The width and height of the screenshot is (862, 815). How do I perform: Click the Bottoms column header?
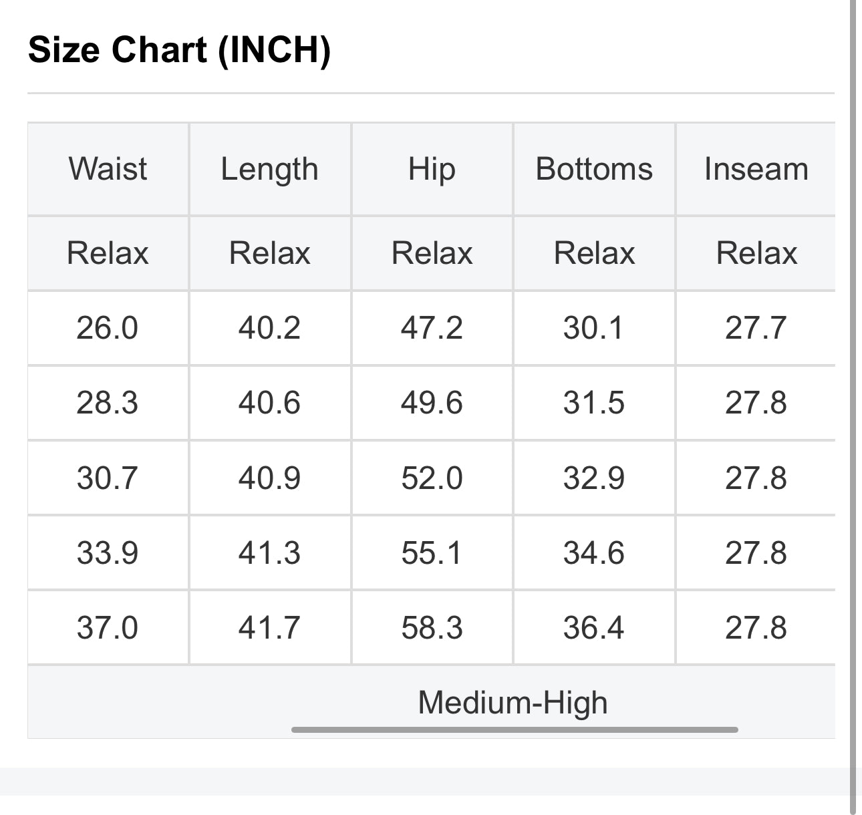coord(594,169)
